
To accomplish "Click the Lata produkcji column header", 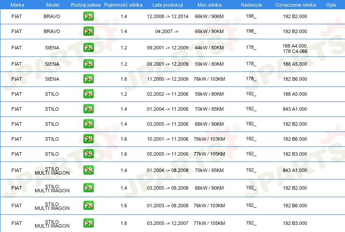I will tap(168, 5).
